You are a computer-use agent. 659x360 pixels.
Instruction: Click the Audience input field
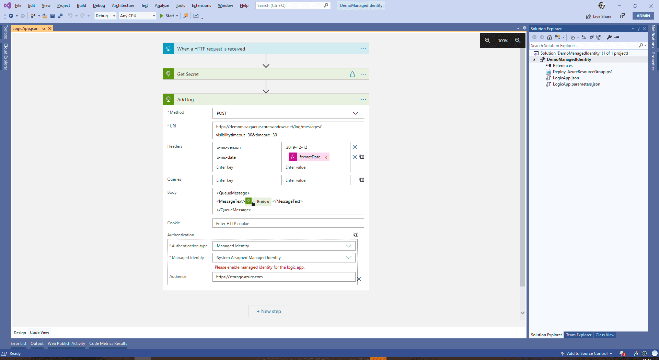tap(284, 277)
